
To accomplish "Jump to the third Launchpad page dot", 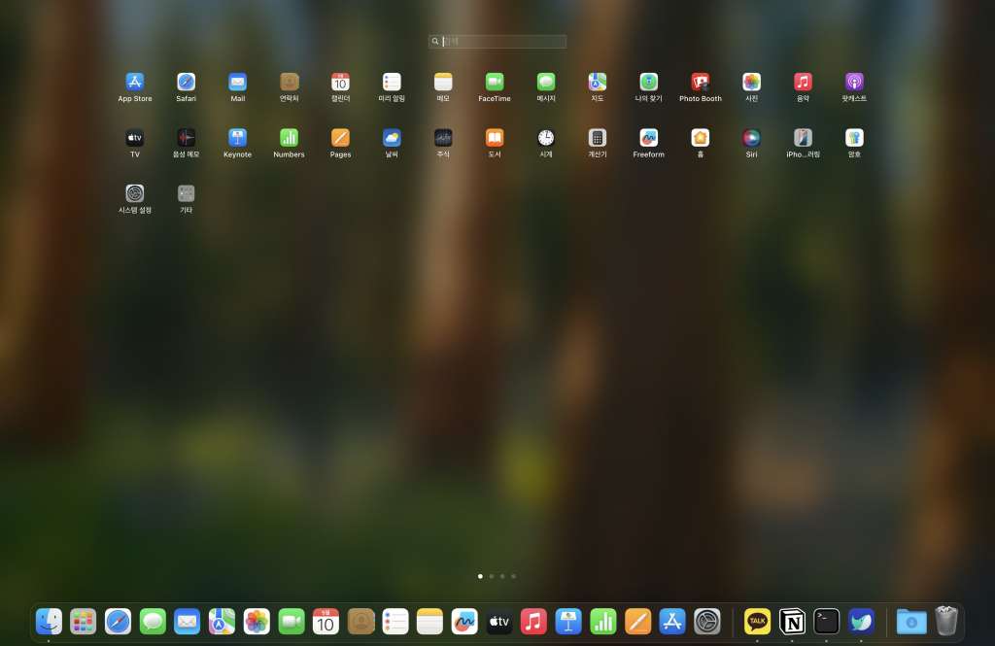I will [502, 576].
